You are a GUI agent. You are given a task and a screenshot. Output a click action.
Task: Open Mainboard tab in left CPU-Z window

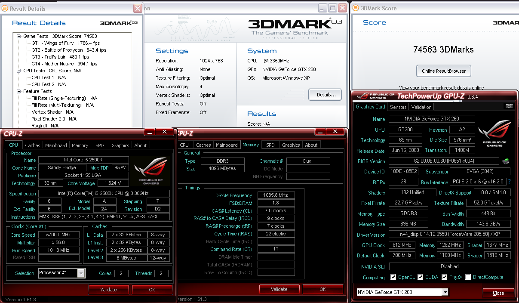(56, 145)
